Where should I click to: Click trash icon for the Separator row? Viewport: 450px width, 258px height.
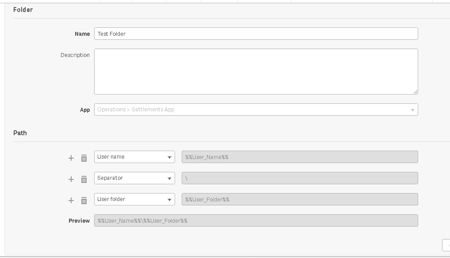coord(84,179)
